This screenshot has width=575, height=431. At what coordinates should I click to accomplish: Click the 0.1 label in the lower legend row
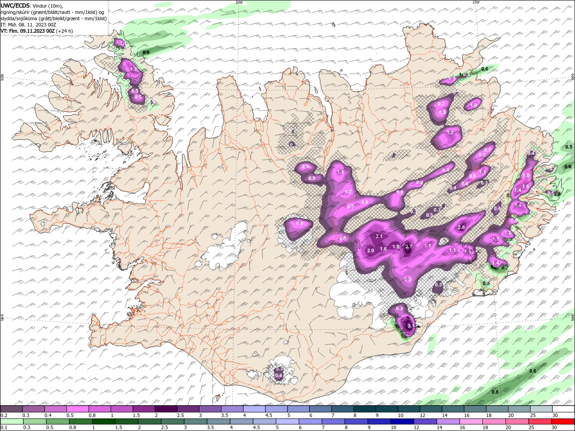4,428
